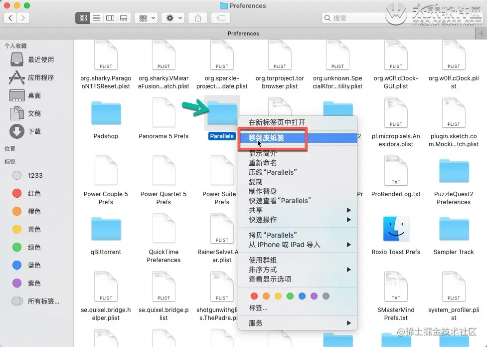Choose 快速查看“Parallels” from context menu
The width and height of the screenshot is (487, 347).
298,201
